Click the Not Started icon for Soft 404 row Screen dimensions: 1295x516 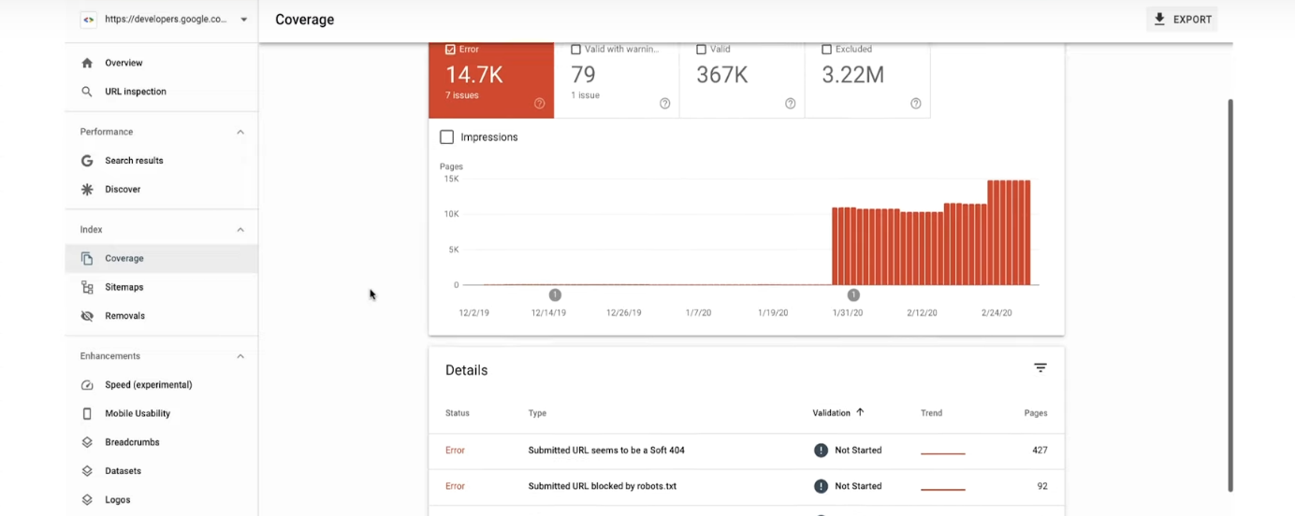(822, 451)
